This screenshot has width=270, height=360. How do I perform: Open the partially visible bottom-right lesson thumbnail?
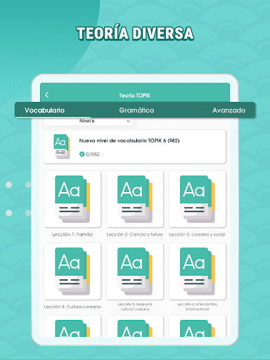(x=198, y=326)
